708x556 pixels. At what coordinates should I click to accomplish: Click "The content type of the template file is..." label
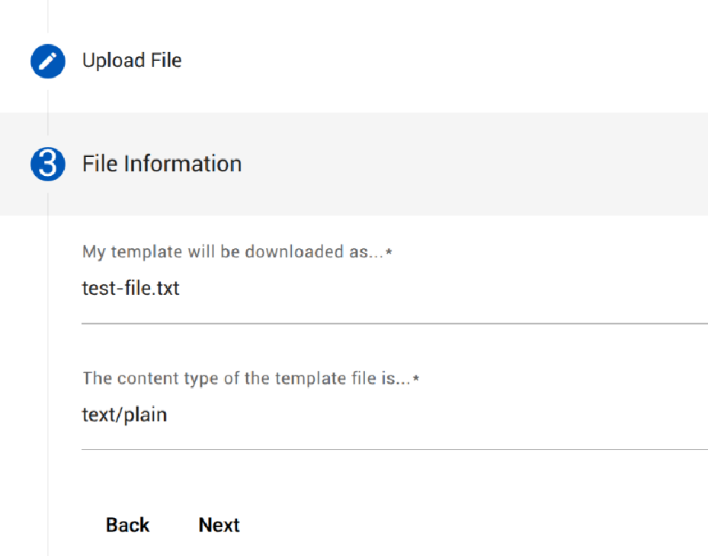point(246,379)
